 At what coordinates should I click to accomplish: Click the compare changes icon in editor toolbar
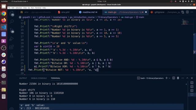click(x=183, y=12)
